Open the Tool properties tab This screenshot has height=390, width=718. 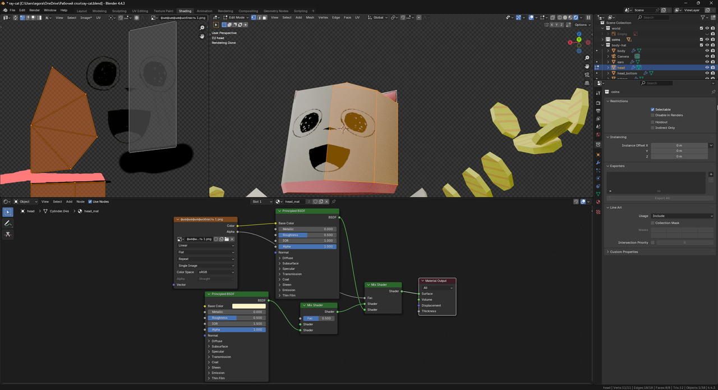coord(598,93)
